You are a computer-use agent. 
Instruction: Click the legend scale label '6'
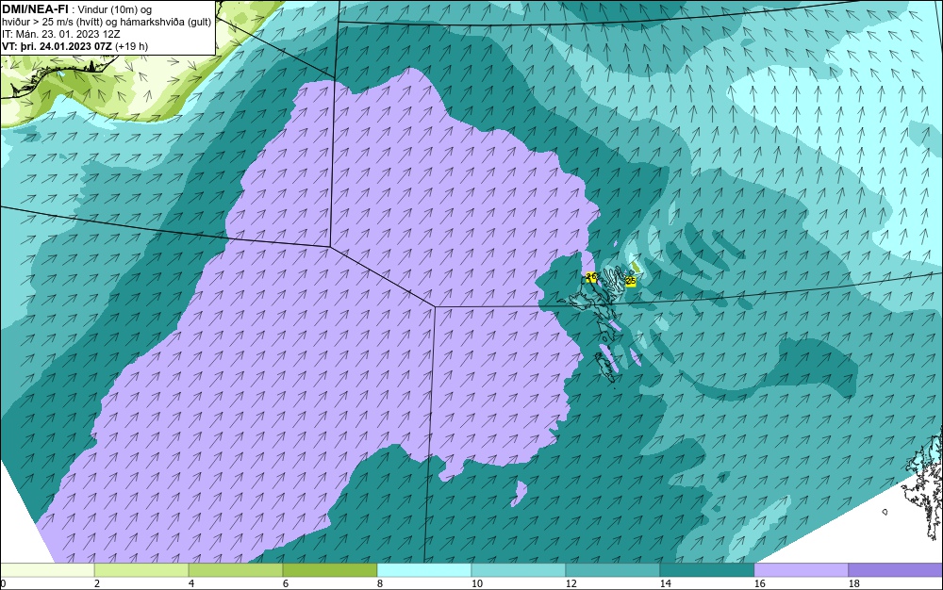tap(285, 583)
